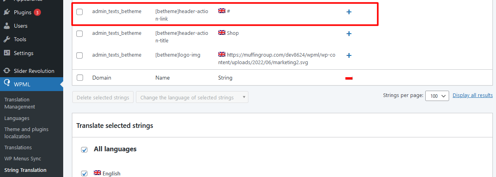Click the Polish flag column header
Screen dimensions: 496x177
(x=349, y=78)
